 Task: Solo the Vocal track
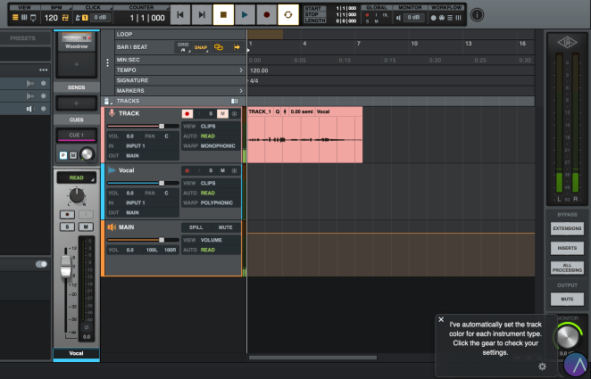tap(211, 170)
